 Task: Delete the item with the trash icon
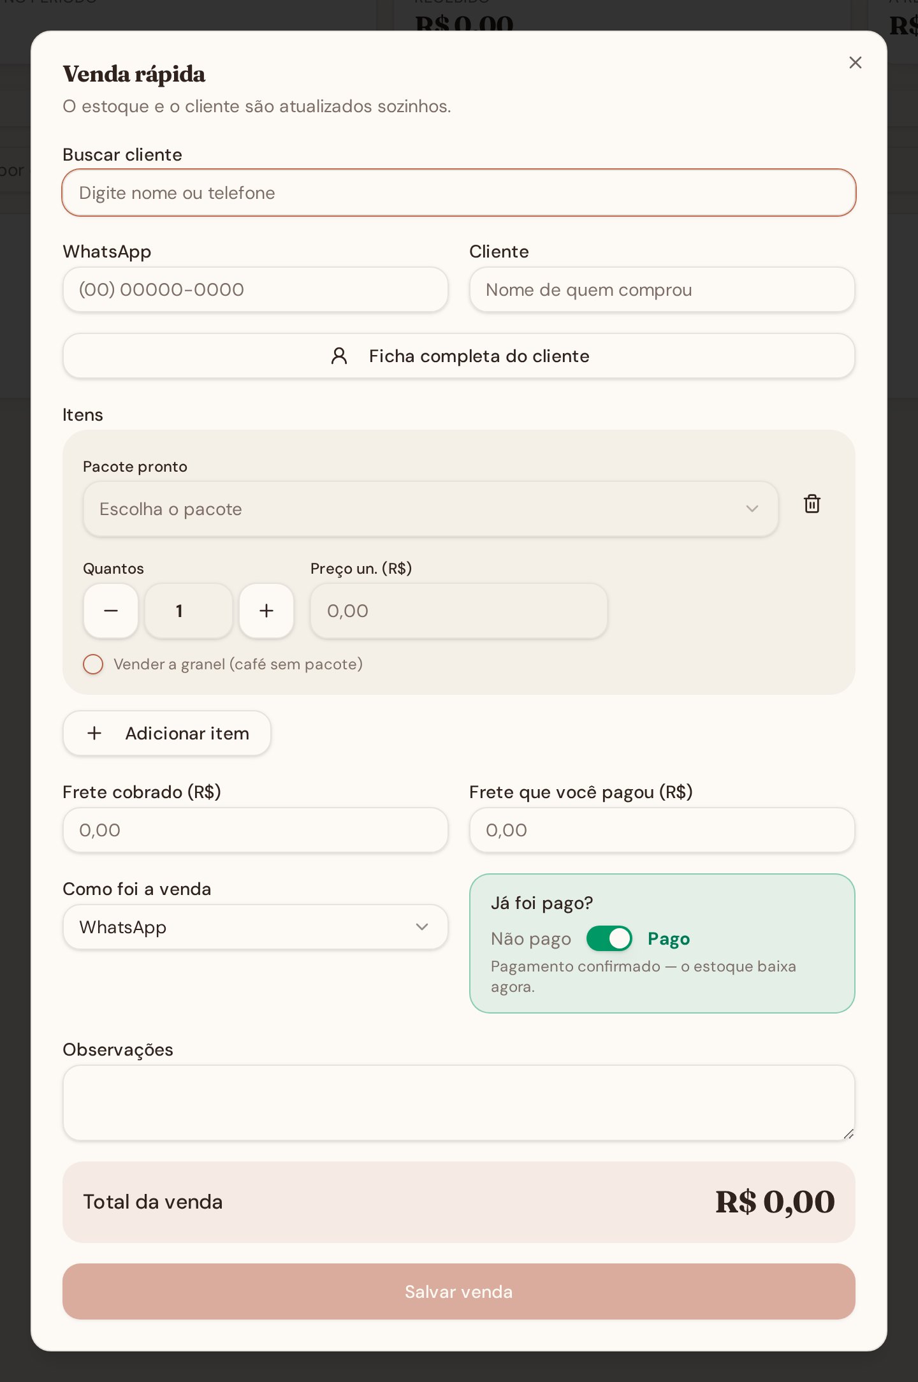[x=812, y=504]
